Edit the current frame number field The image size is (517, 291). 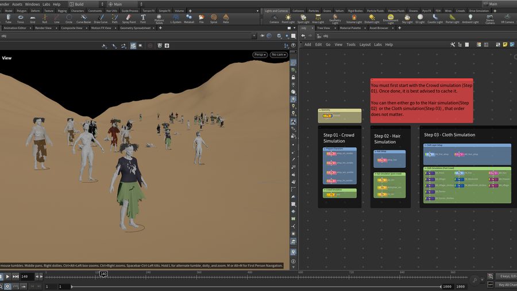click(27, 277)
